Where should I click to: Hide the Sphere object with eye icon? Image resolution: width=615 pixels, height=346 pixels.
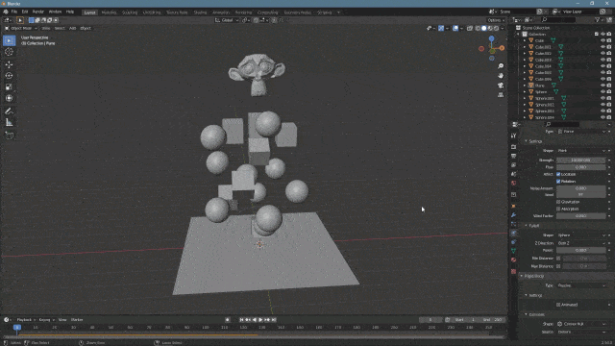[x=603, y=92]
